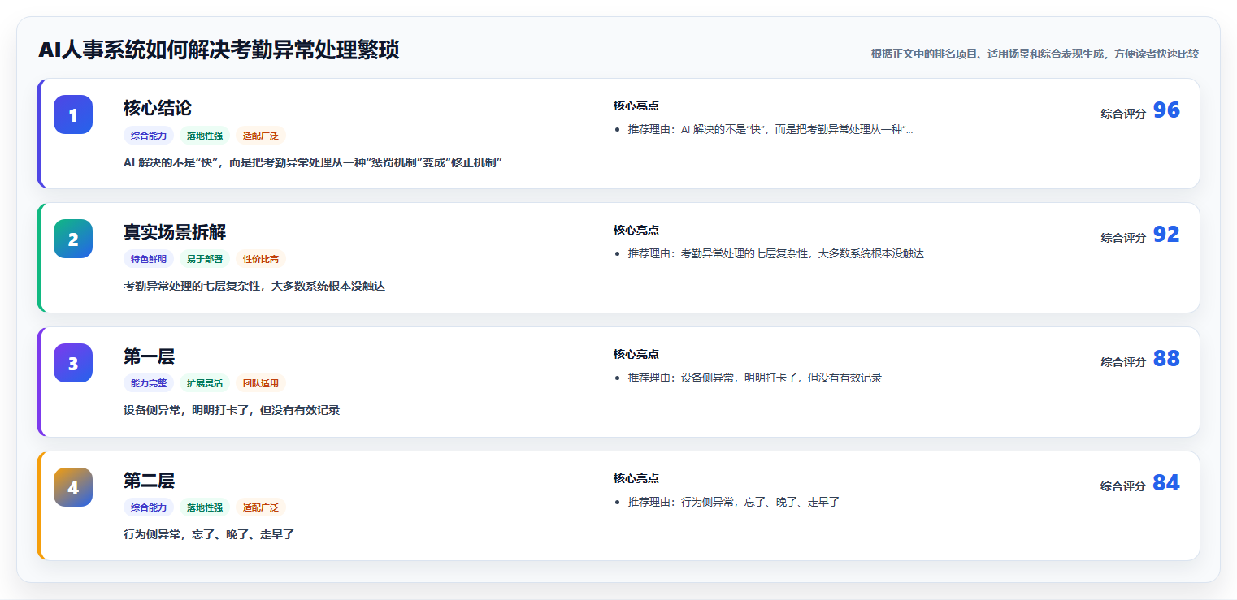The height and width of the screenshot is (600, 1237).
Task: Select the 特色鲜明 tag
Action: [x=149, y=259]
